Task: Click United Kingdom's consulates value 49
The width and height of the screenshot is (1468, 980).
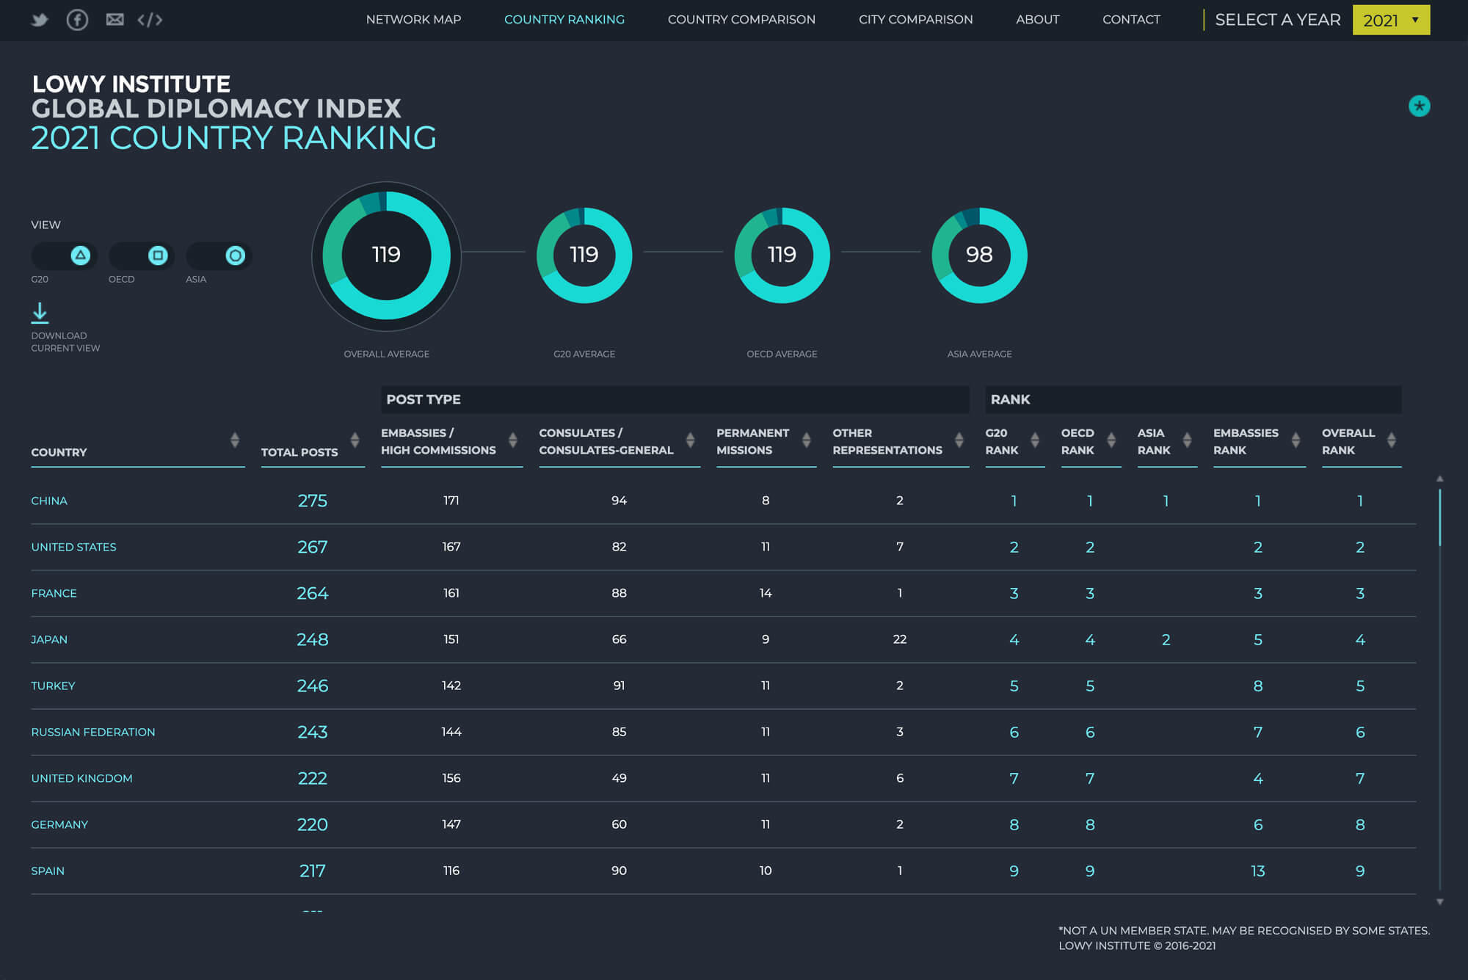Action: click(x=619, y=778)
